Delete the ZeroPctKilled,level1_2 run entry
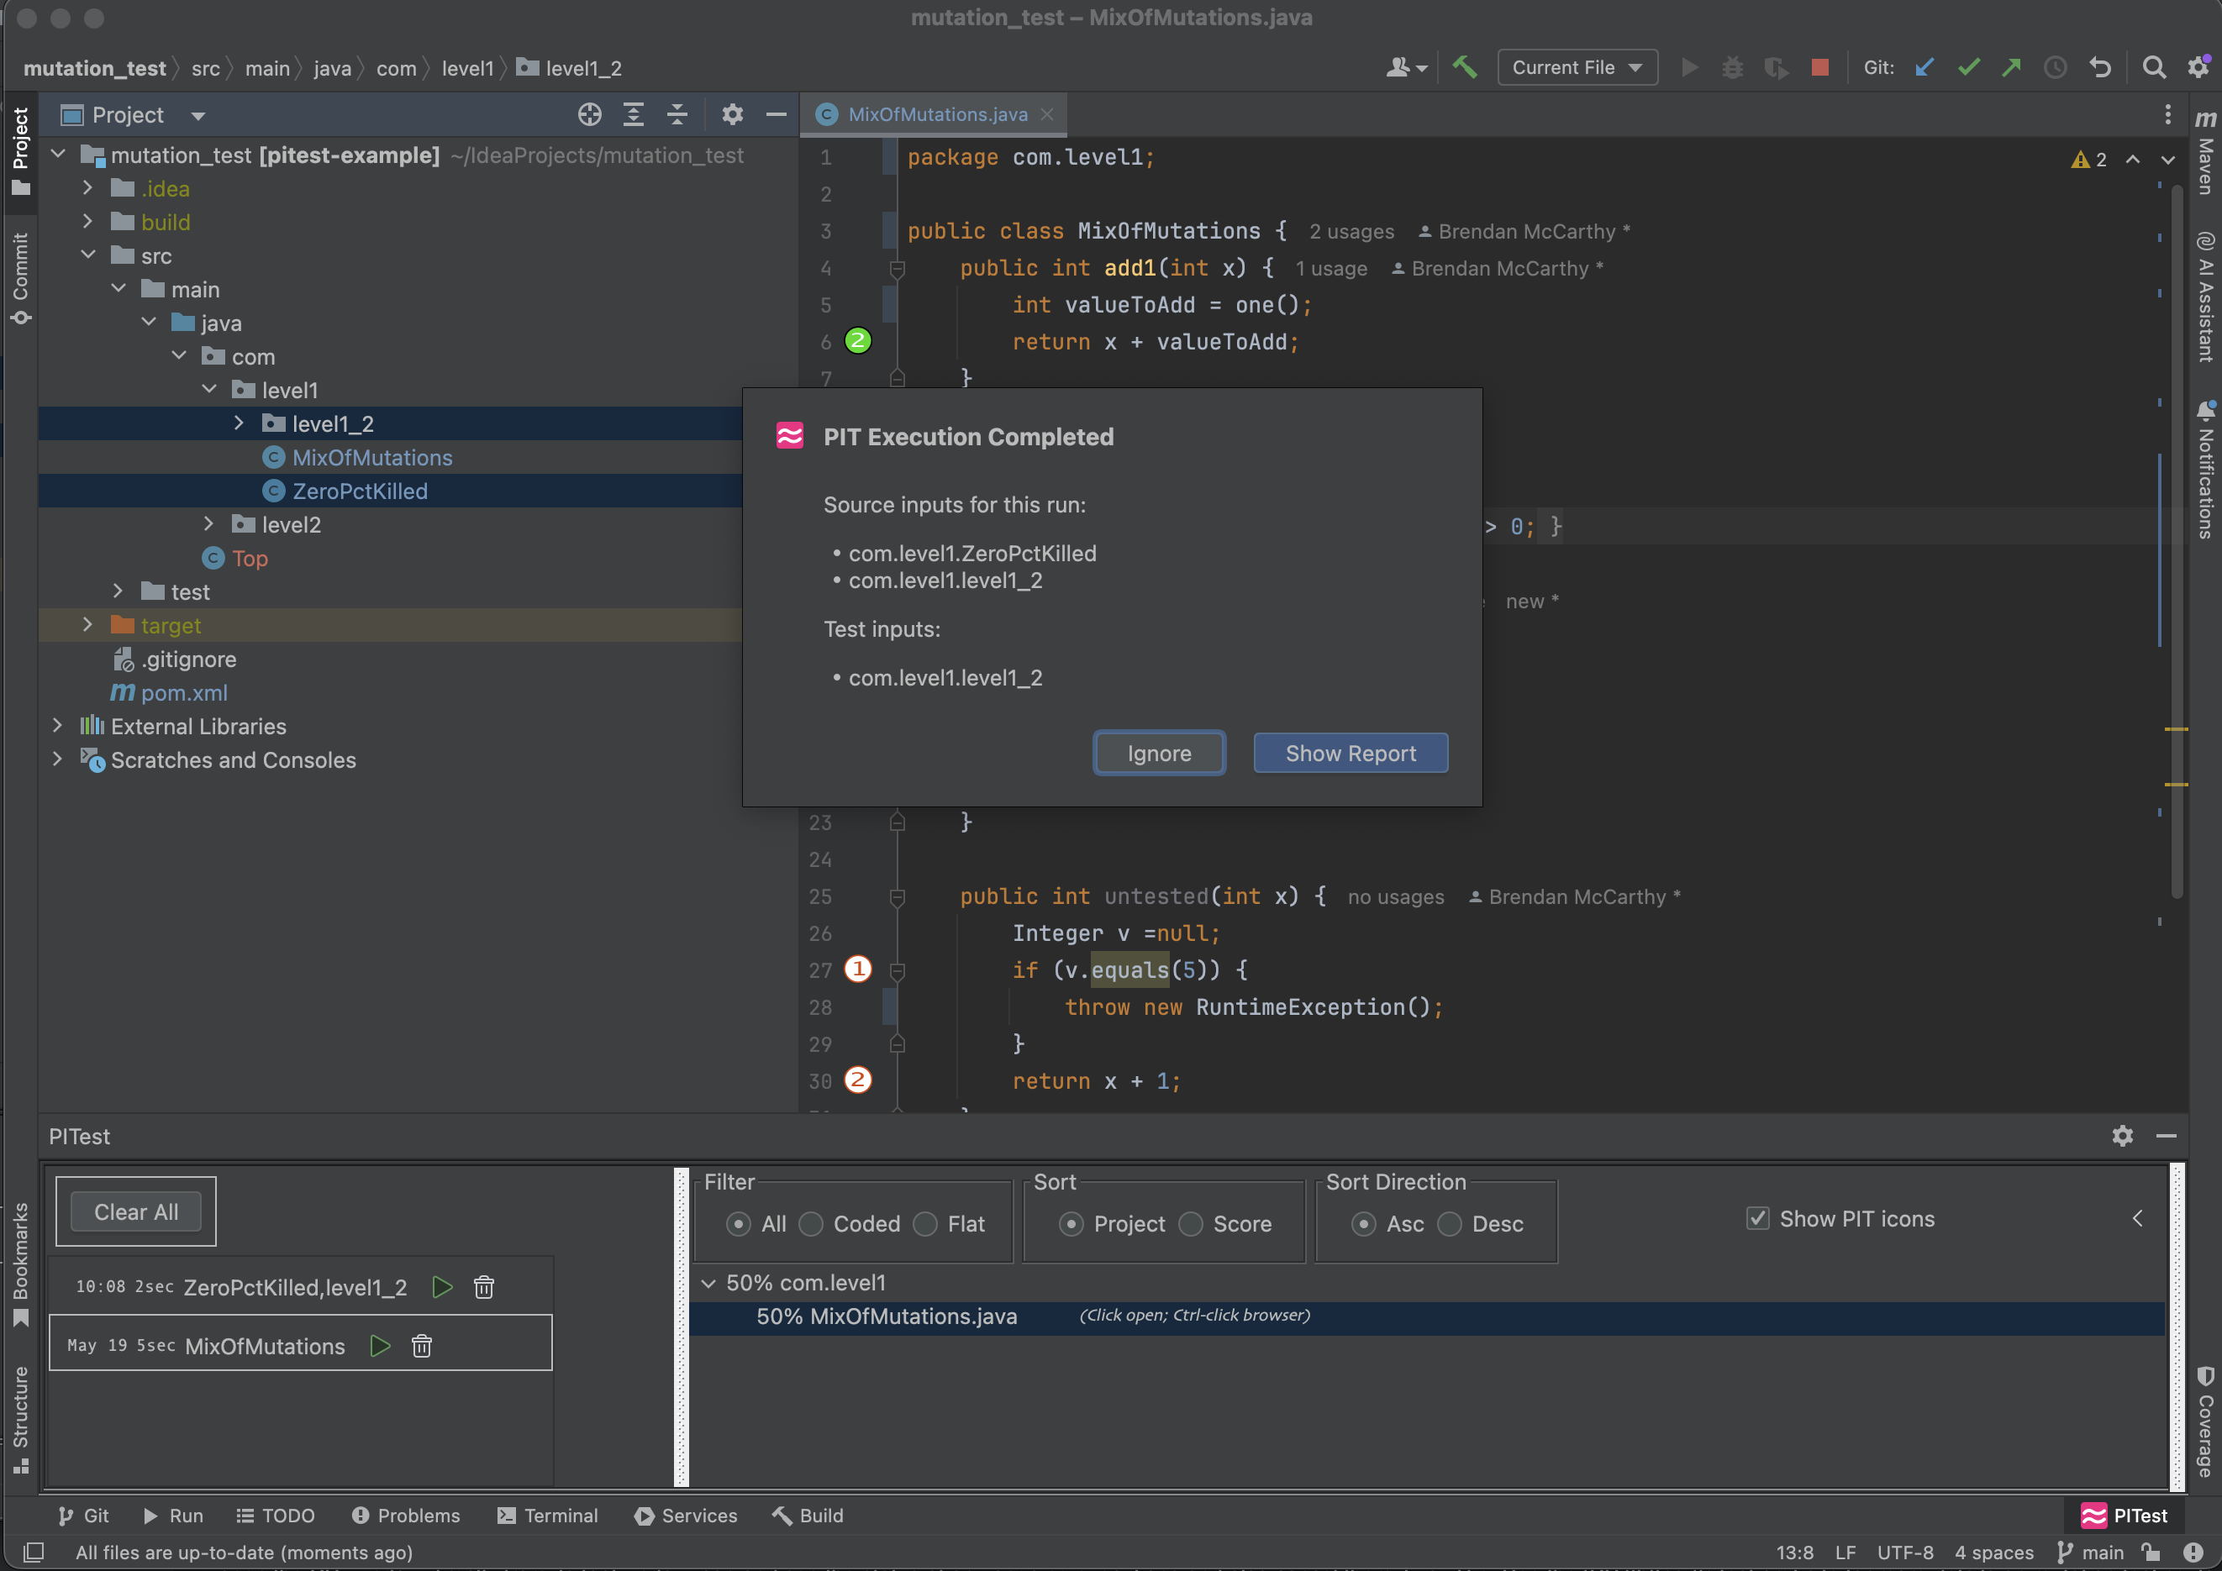 point(484,1286)
